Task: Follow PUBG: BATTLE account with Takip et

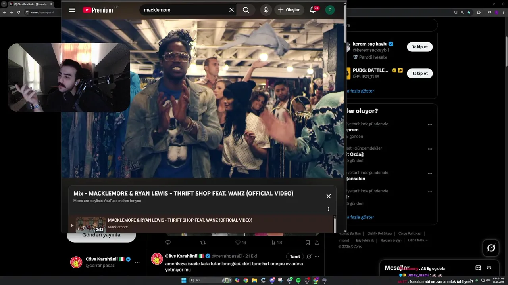Action: point(419,73)
